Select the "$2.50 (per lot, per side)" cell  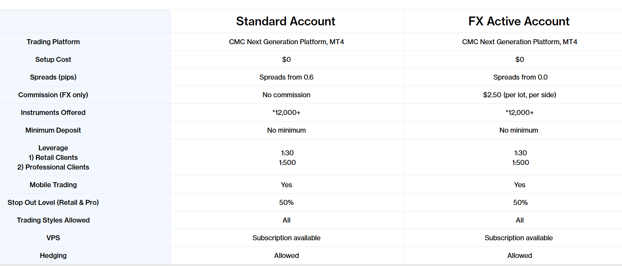coord(520,95)
